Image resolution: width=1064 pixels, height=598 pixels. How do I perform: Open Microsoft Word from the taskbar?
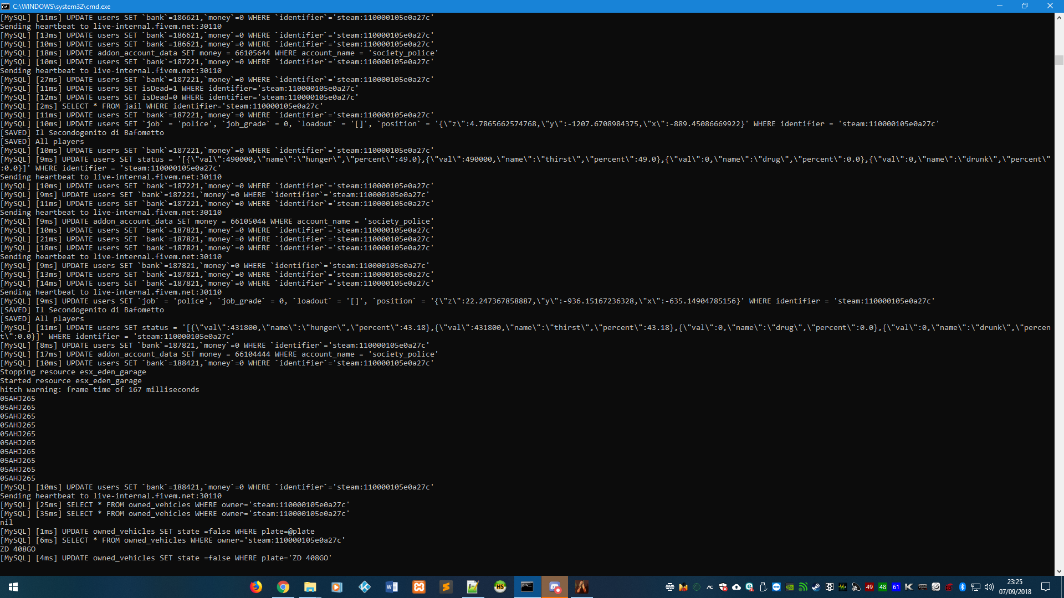[392, 587]
